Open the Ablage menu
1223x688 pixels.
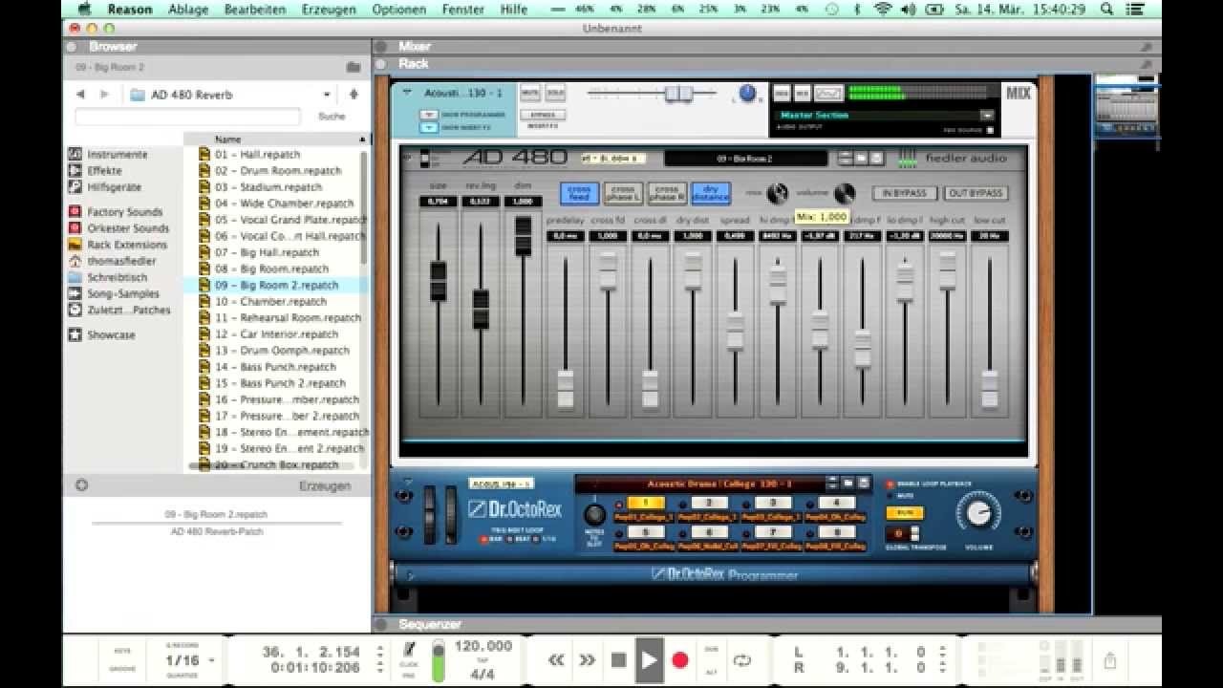(x=187, y=9)
